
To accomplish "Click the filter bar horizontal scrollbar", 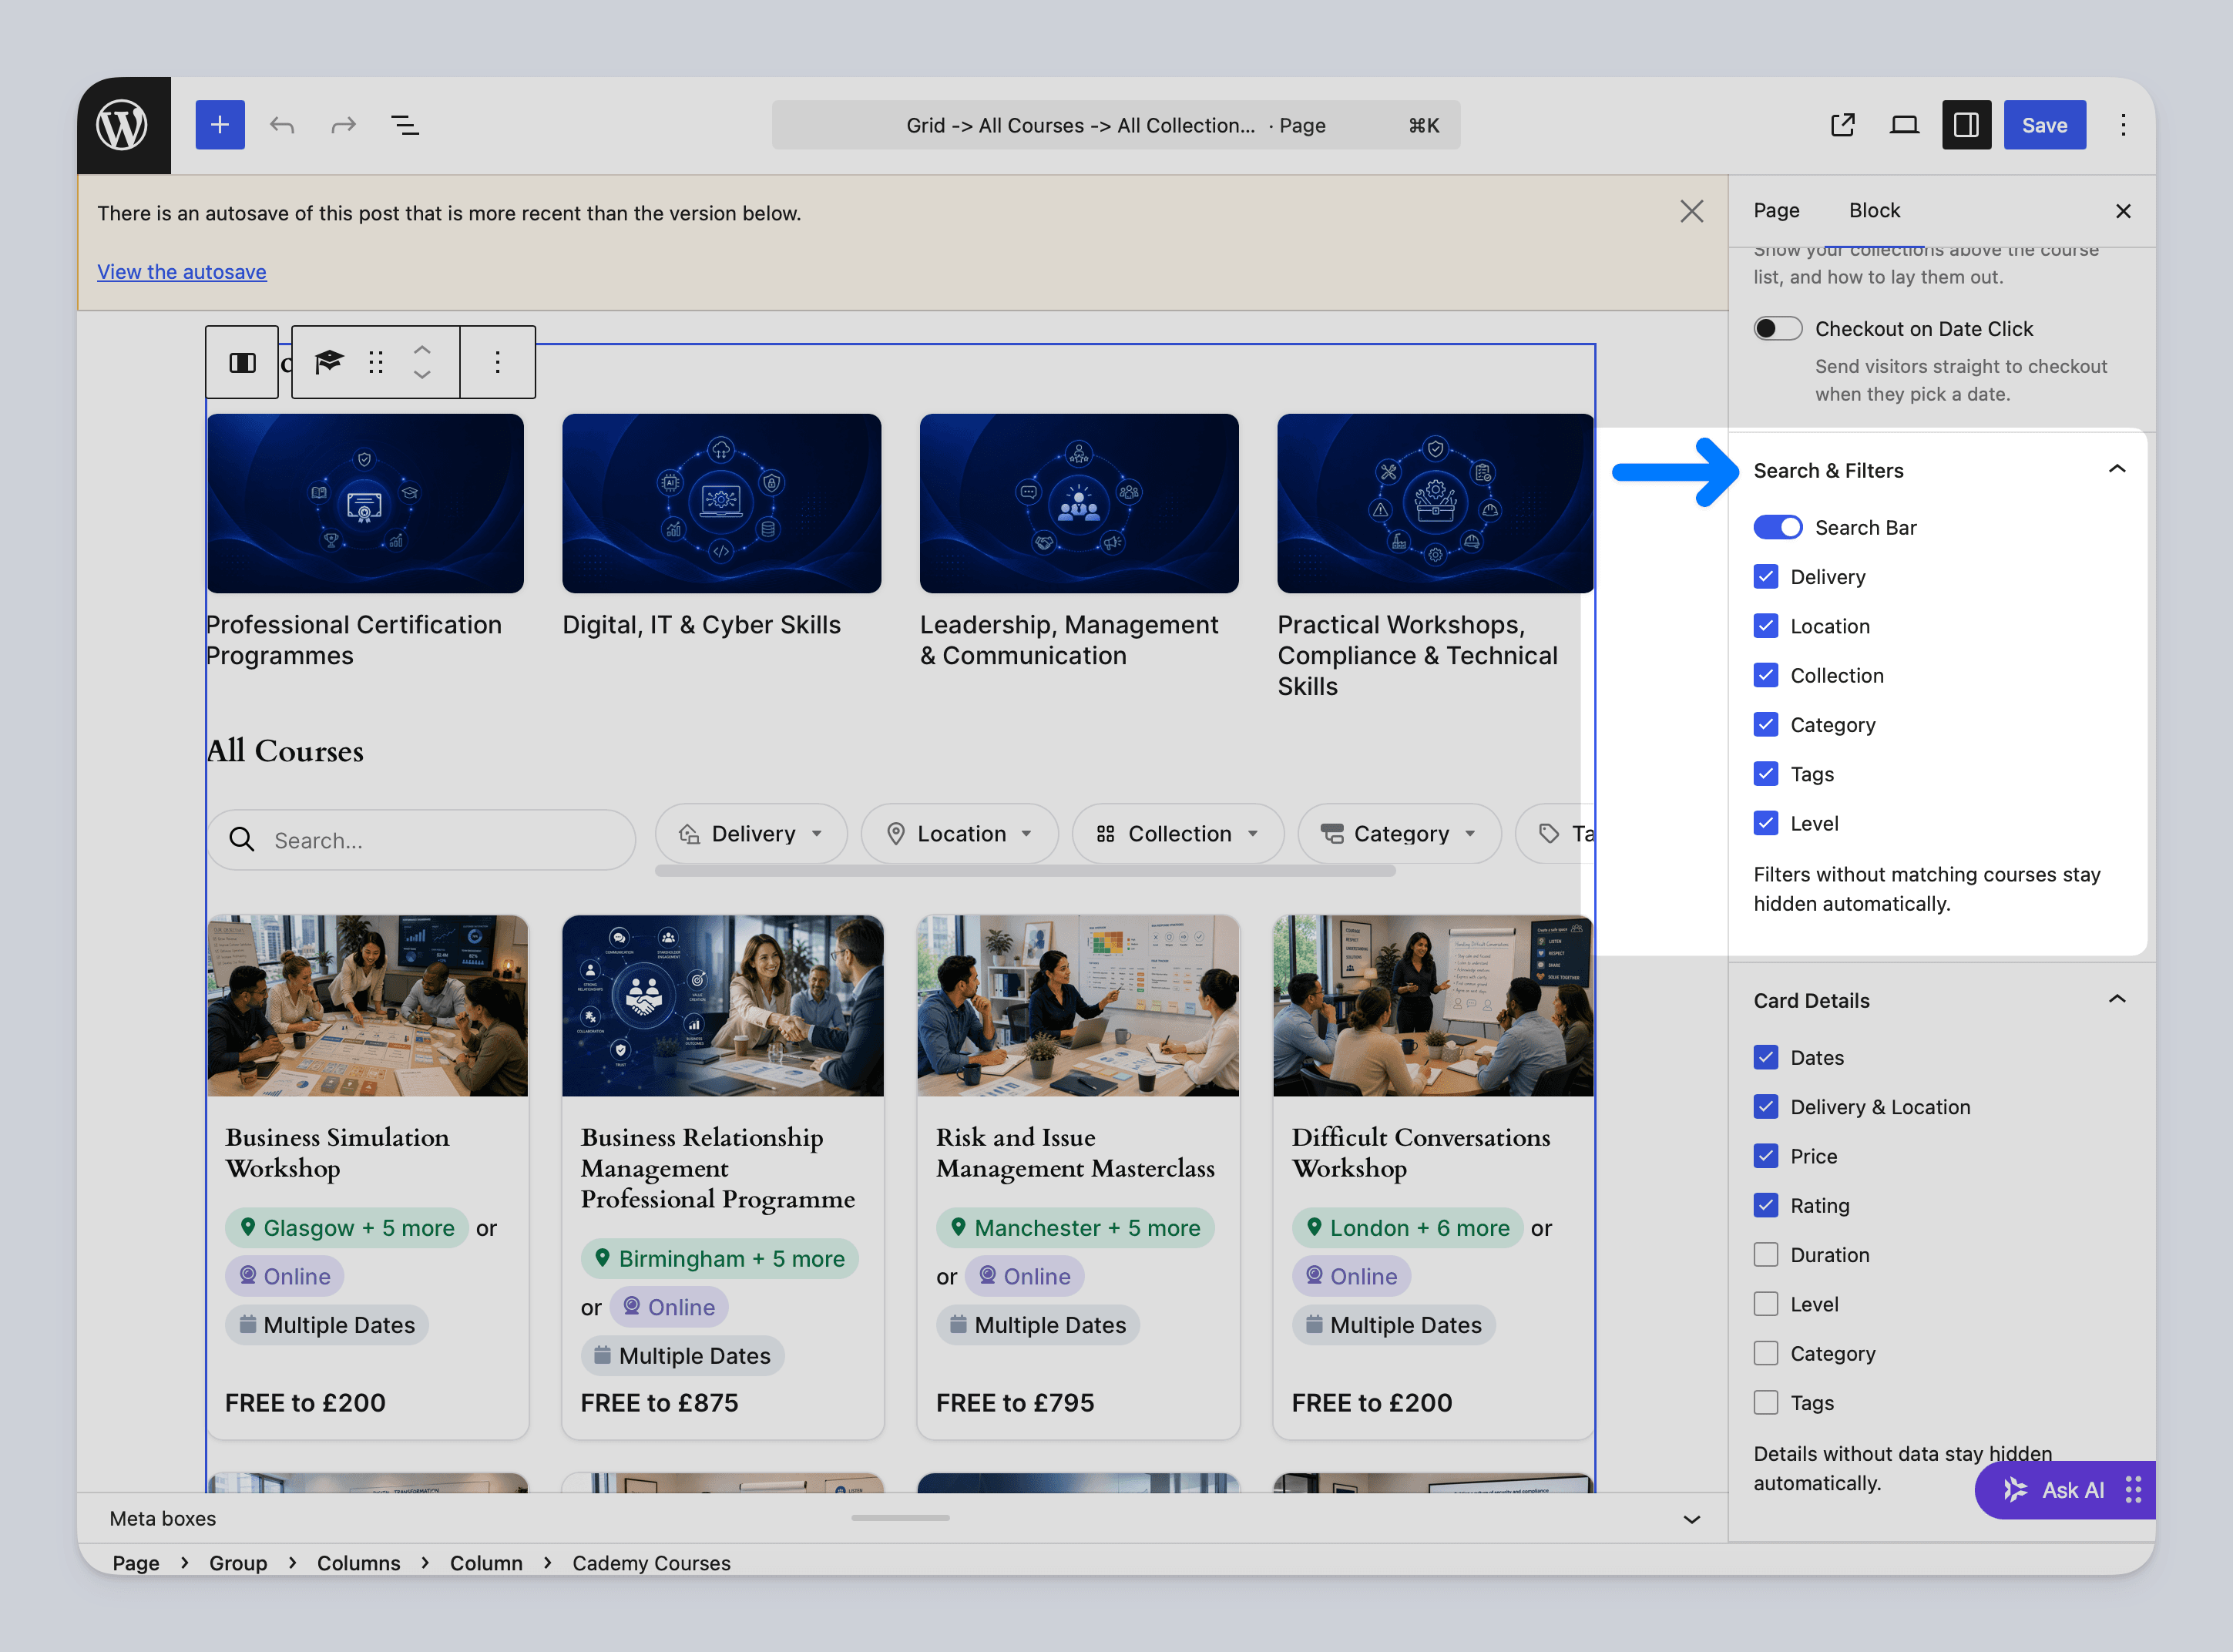I will [1025, 871].
